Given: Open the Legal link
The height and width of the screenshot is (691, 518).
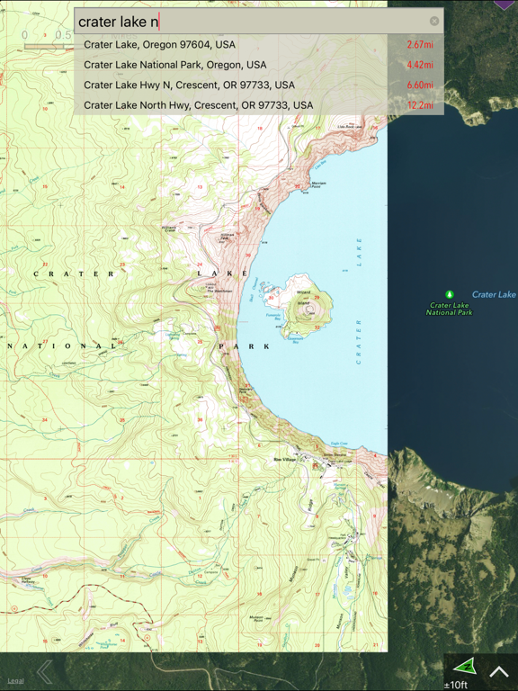Looking at the screenshot, I should point(15,681).
